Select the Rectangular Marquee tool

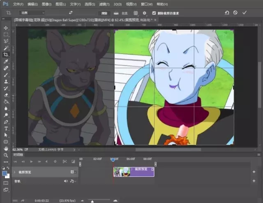point(6,35)
